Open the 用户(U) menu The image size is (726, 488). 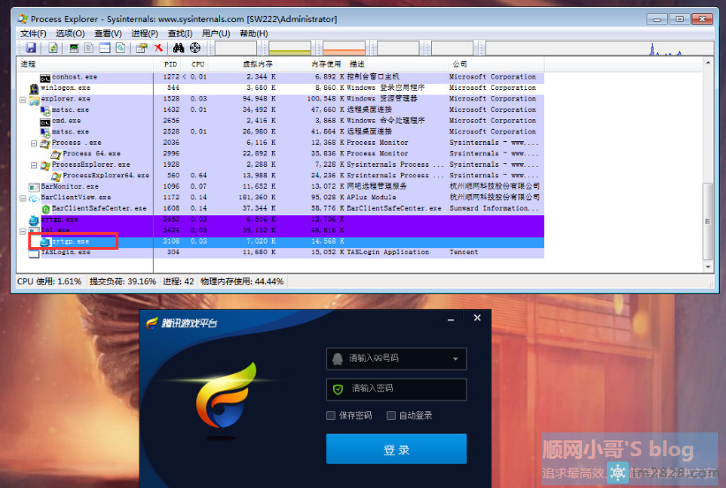[x=216, y=34]
